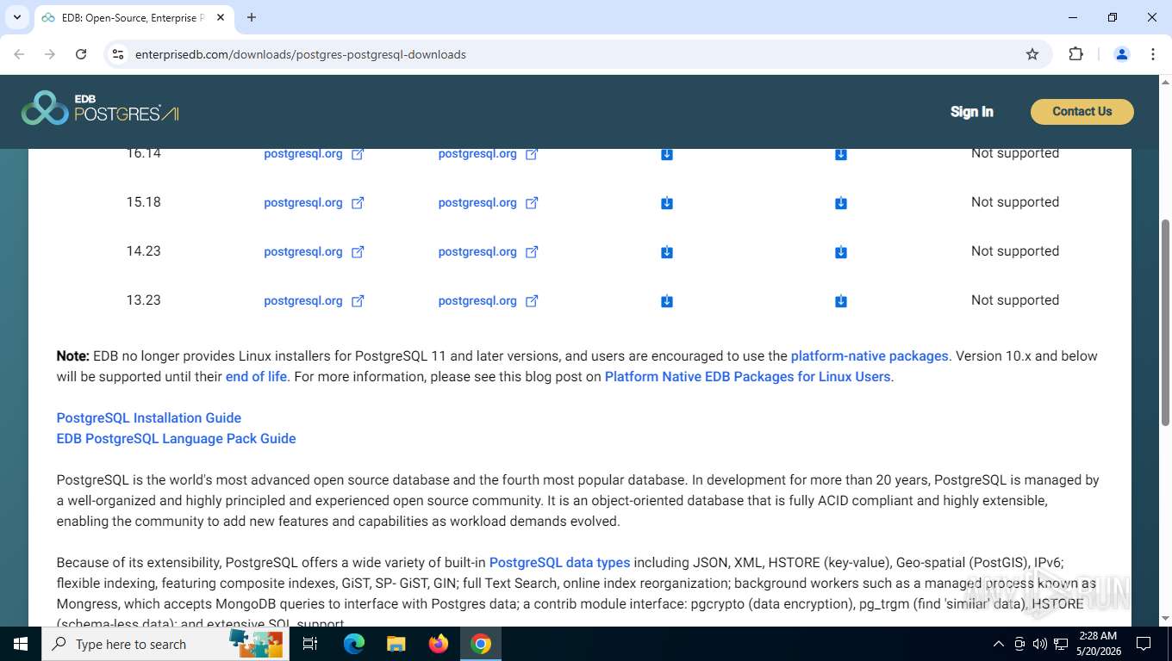The width and height of the screenshot is (1172, 661).
Task: Follow the PostgreSQL data types link
Action: [x=559, y=563]
